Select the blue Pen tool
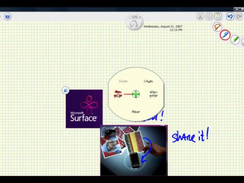 point(225,35)
